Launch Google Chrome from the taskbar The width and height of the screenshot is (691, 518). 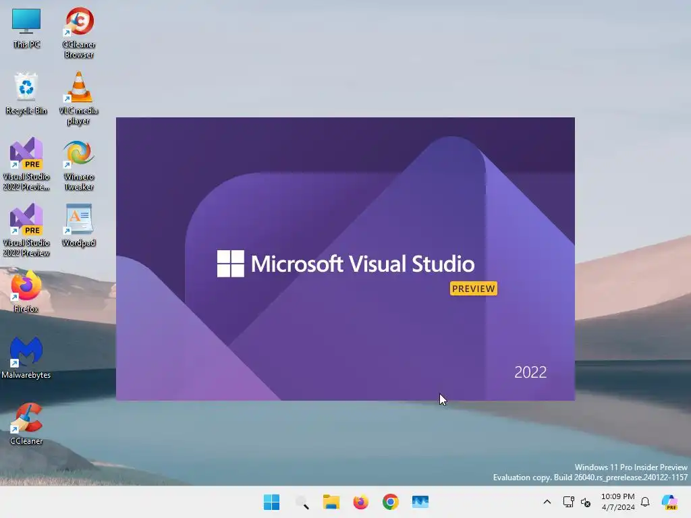pyautogui.click(x=391, y=502)
